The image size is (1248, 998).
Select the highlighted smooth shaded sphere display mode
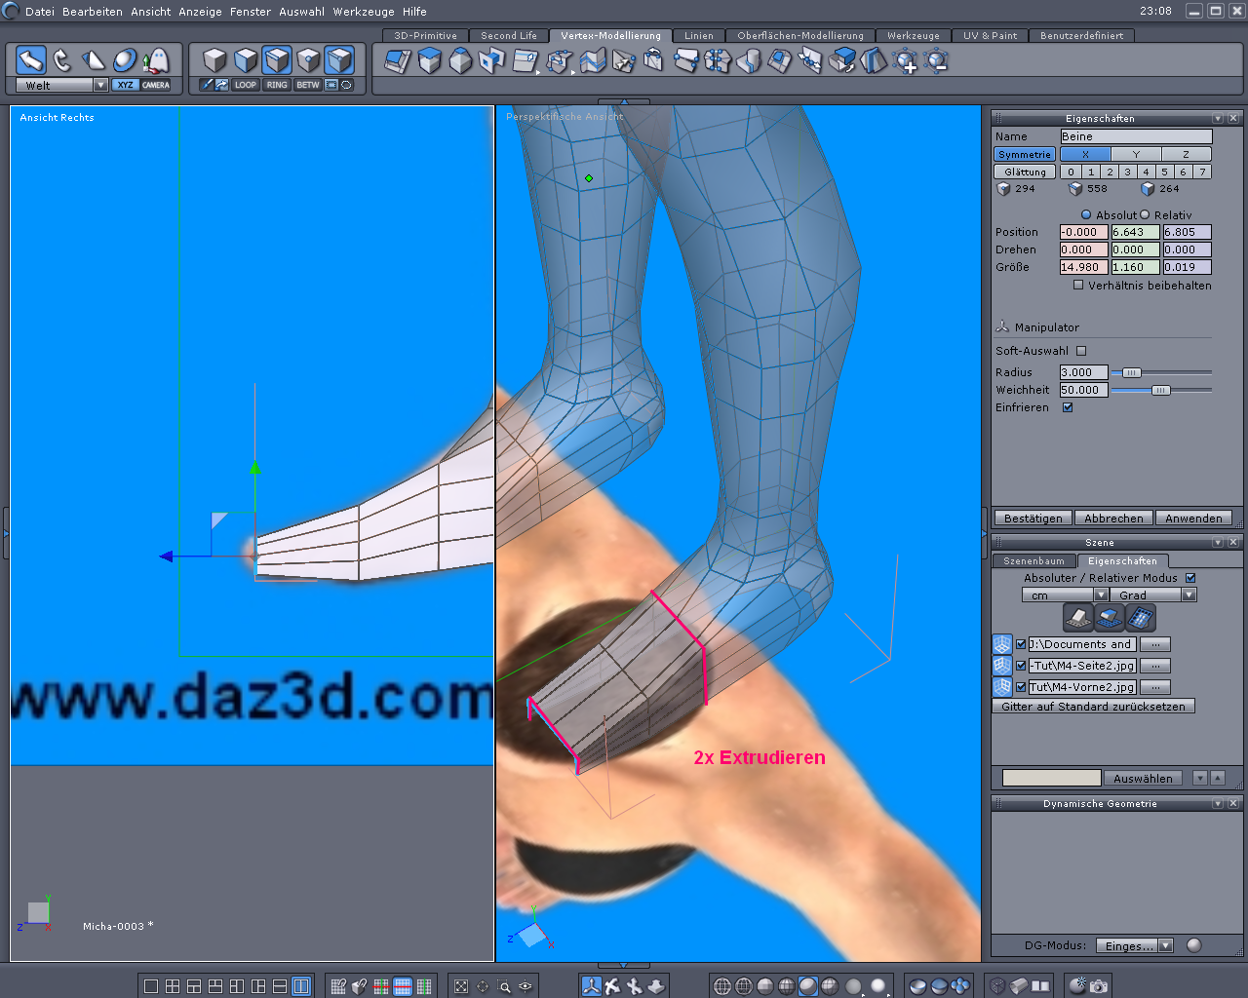click(807, 986)
